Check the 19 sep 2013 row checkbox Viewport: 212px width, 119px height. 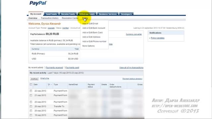tap(31, 115)
